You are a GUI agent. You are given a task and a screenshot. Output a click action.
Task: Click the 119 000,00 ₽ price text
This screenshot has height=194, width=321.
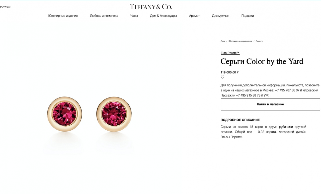click(x=229, y=72)
